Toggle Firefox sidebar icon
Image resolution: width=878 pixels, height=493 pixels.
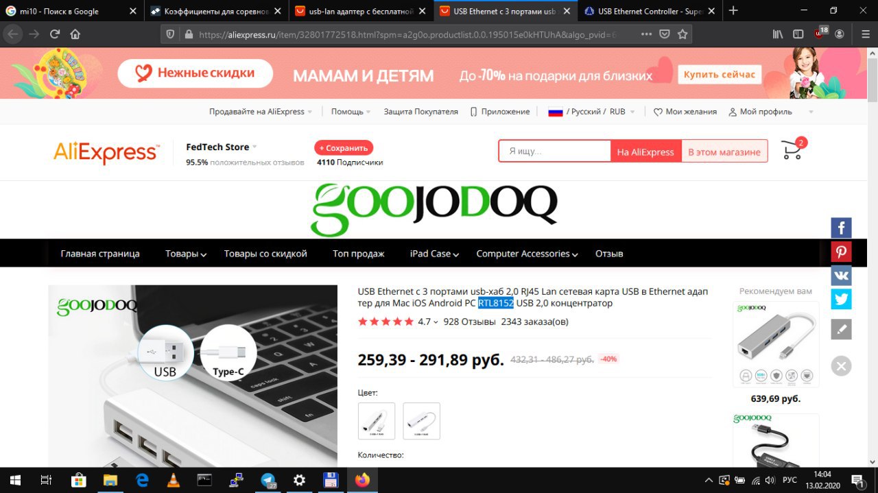798,34
